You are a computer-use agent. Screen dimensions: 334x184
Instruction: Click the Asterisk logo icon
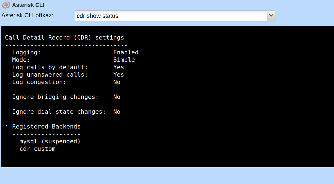6,5
